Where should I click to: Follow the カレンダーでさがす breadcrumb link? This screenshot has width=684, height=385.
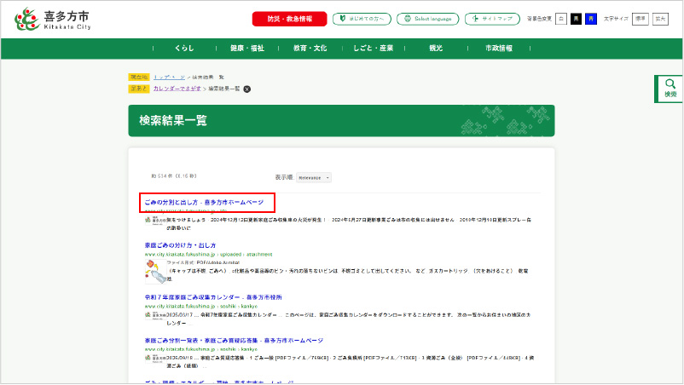[x=177, y=89]
